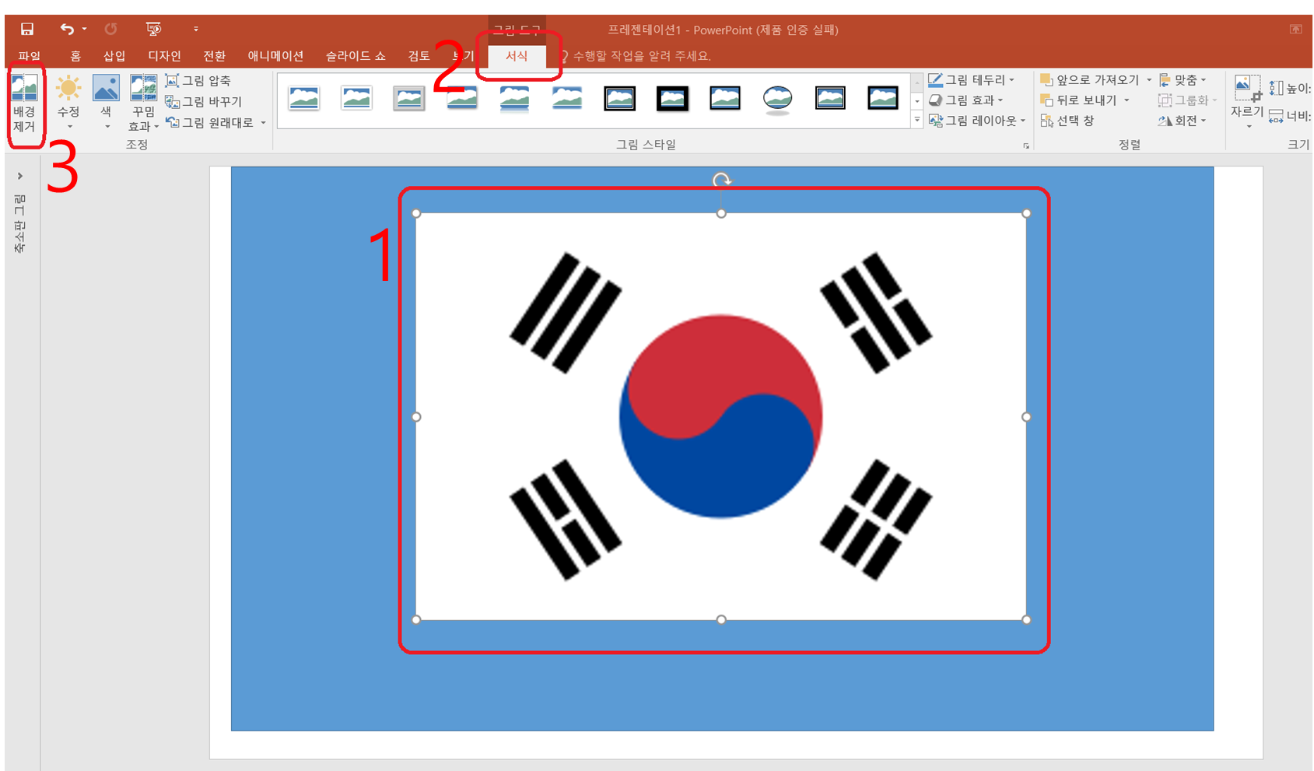Apply soft edge rectangle picture style
The width and height of the screenshot is (1314, 771).
click(x=567, y=99)
